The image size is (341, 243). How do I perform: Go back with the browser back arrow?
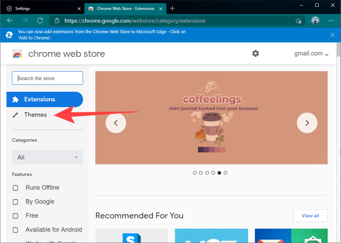10,21
